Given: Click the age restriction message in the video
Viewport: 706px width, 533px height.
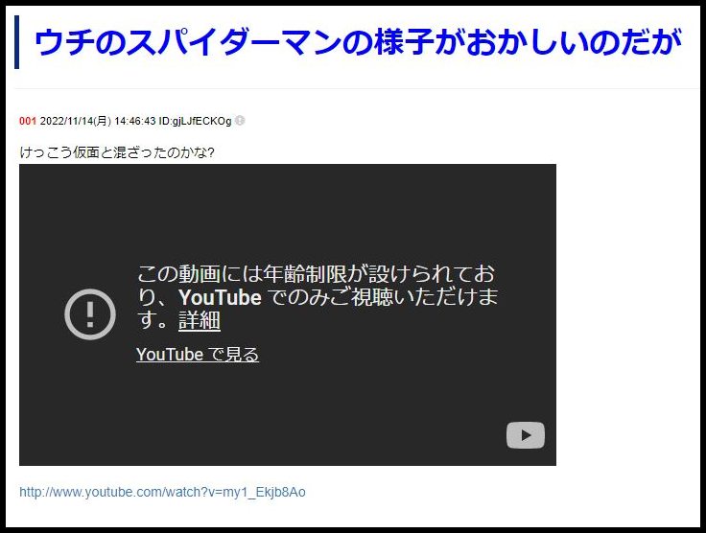Looking at the screenshot, I should pyautogui.click(x=317, y=297).
